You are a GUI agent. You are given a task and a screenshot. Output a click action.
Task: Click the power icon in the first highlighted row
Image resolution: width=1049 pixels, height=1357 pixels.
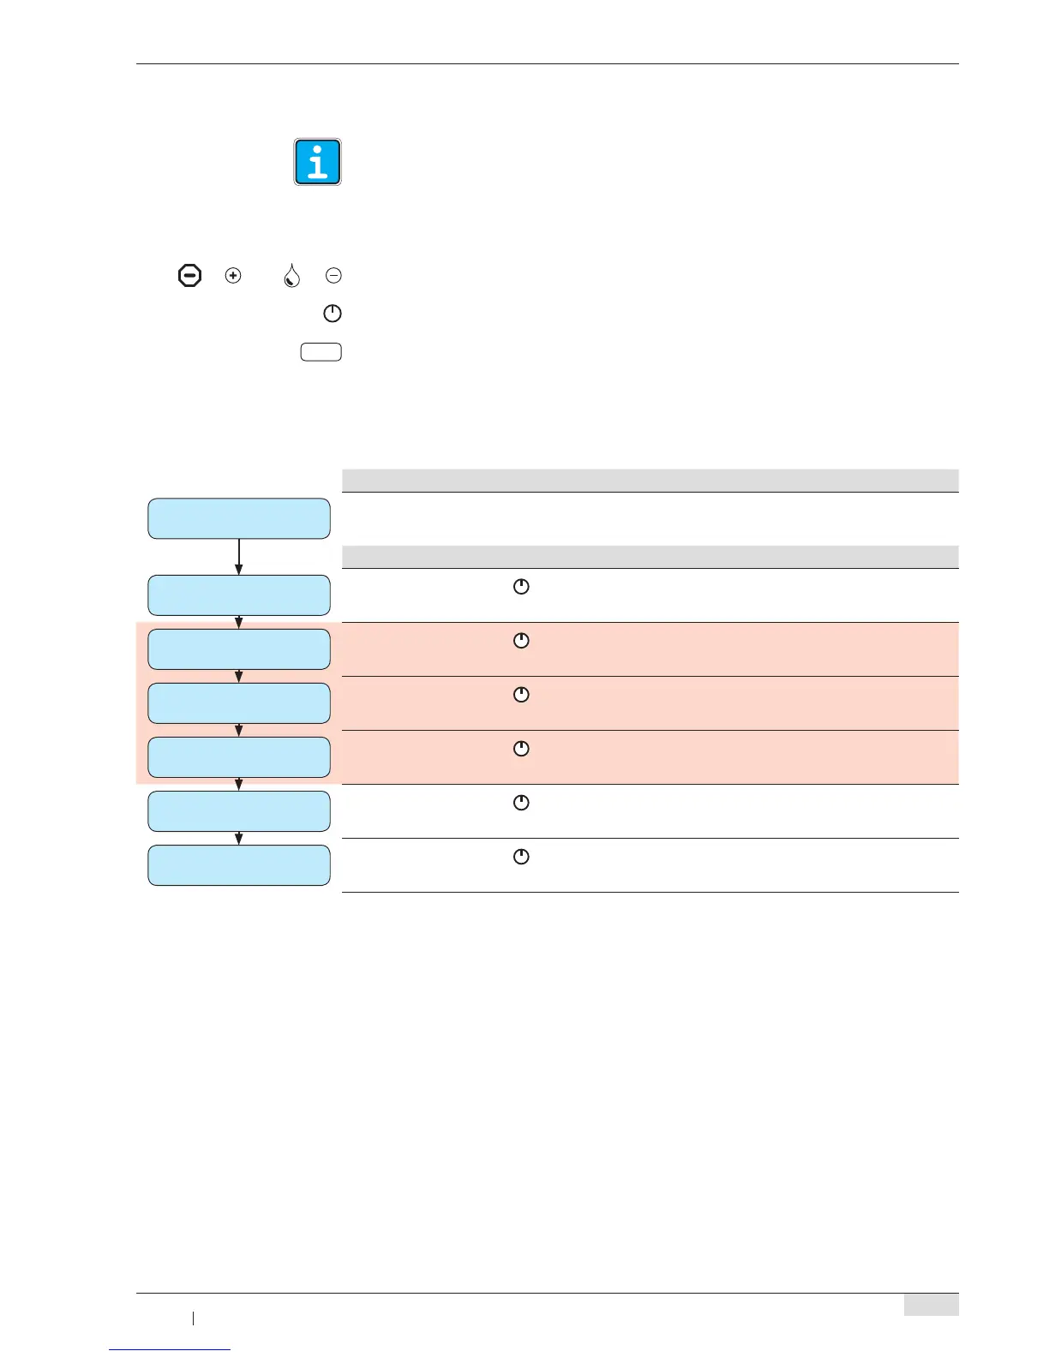[521, 641]
